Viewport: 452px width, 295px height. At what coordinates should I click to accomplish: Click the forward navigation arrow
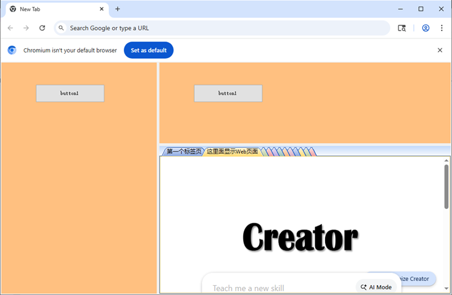click(x=26, y=28)
